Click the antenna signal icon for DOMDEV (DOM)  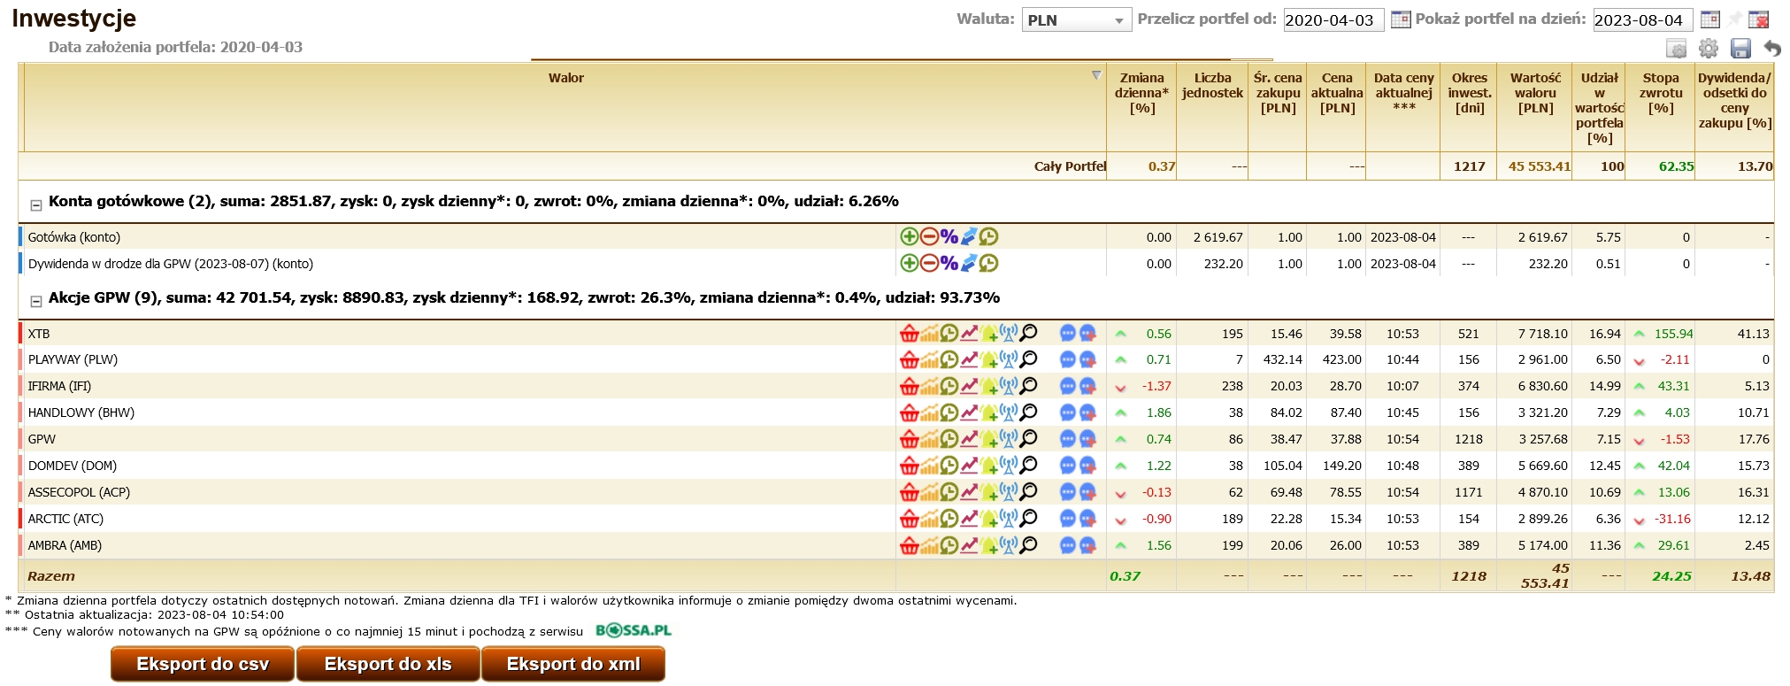1009,466
